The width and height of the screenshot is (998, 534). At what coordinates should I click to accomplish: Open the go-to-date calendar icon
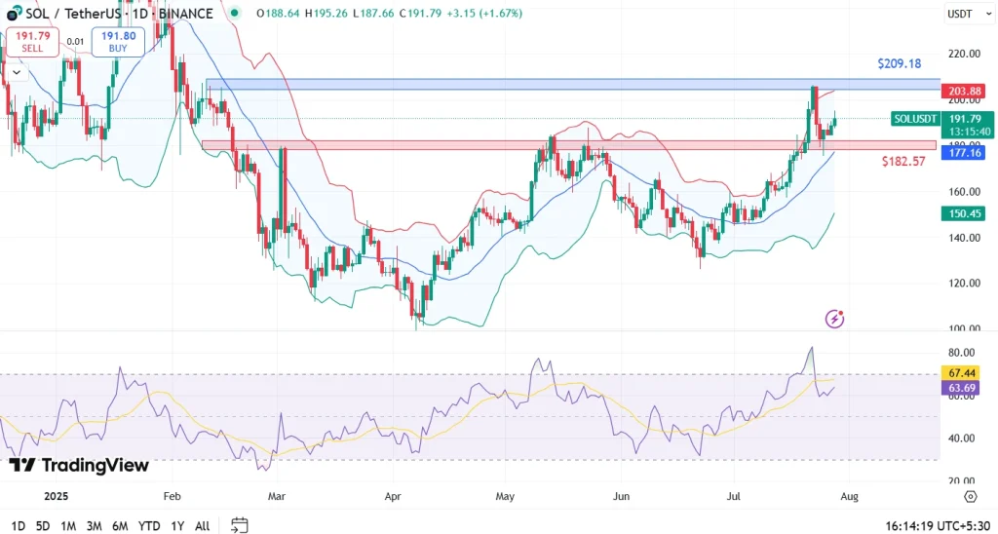239,525
